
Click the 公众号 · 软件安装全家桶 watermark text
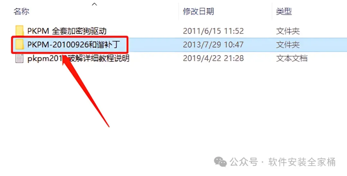[283, 162]
